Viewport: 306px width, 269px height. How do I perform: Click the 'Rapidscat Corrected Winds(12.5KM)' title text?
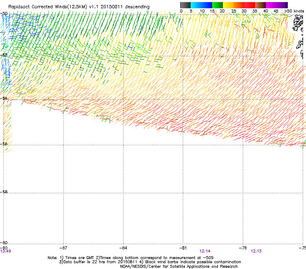[x=48, y=7]
